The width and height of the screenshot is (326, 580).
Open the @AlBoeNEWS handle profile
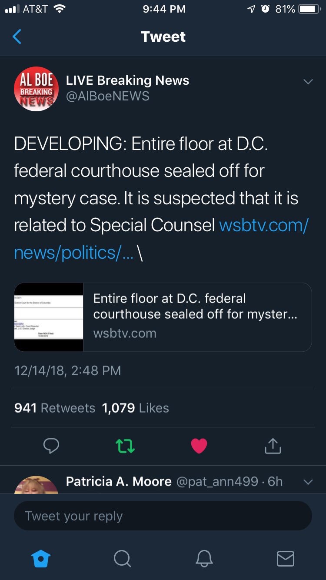click(107, 96)
